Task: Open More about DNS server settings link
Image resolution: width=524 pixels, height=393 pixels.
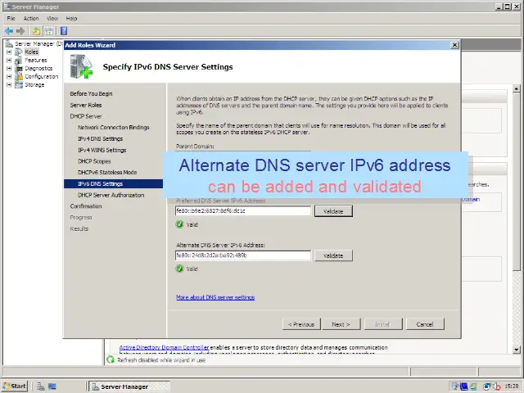Action: tap(215, 297)
